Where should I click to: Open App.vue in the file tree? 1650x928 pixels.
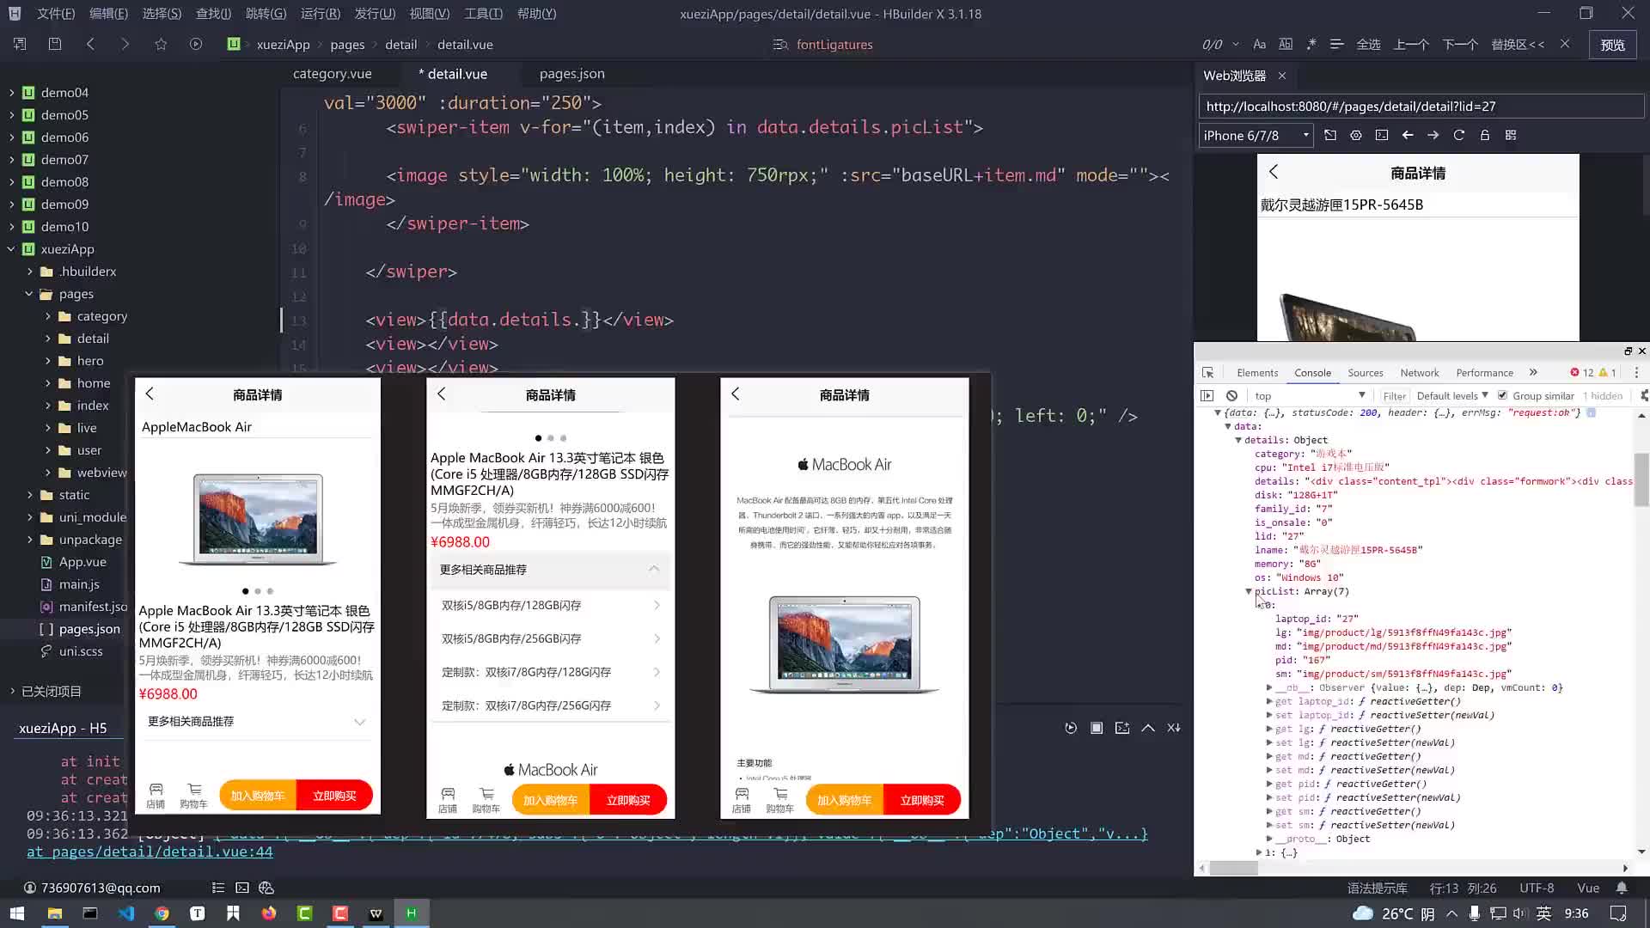(x=82, y=562)
